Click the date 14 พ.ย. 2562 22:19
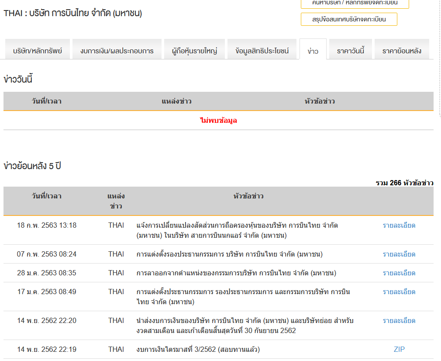 coord(47,349)
